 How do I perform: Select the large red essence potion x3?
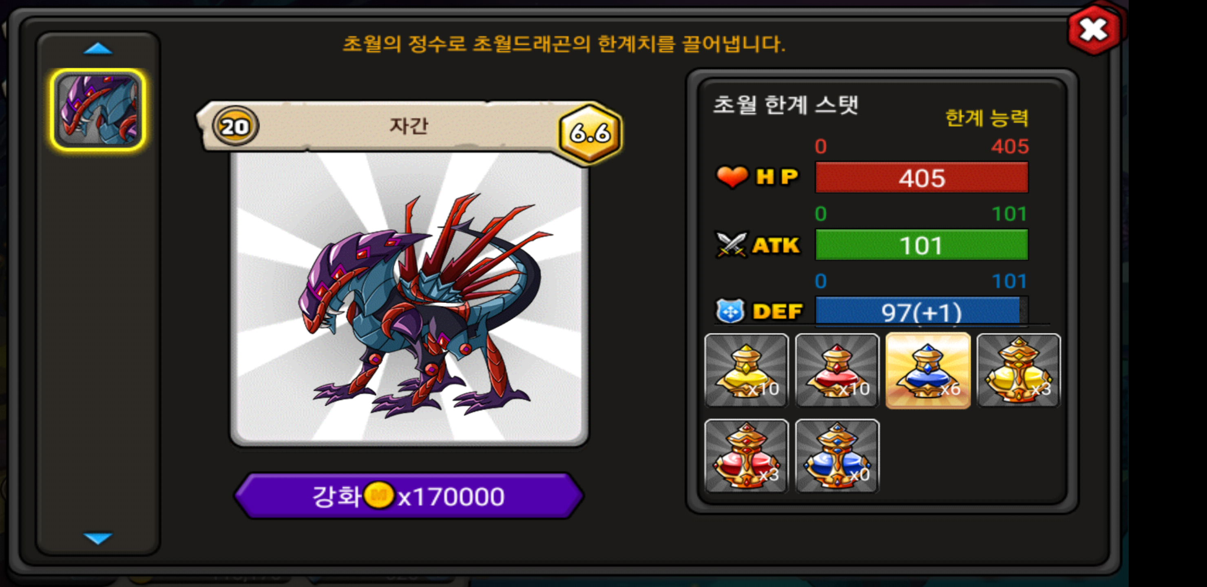[746, 456]
